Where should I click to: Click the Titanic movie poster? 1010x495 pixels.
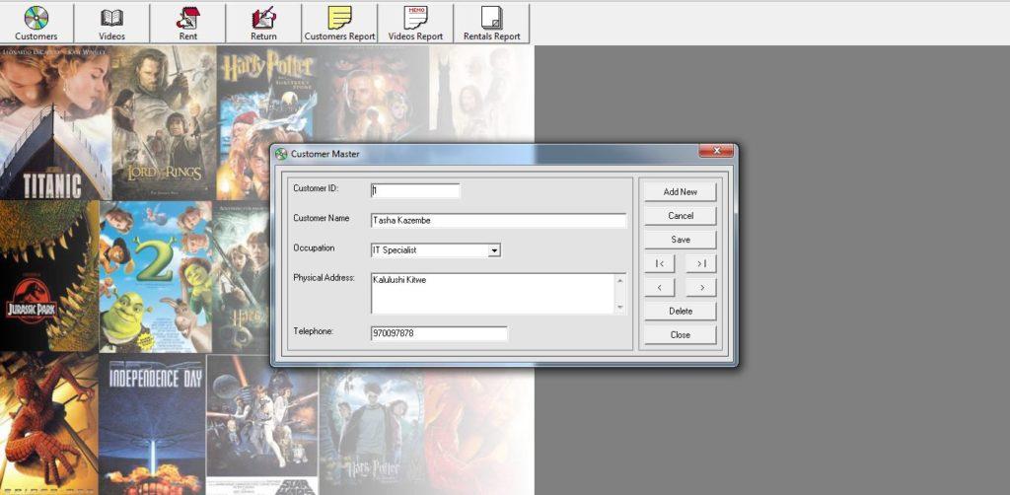coord(55,122)
